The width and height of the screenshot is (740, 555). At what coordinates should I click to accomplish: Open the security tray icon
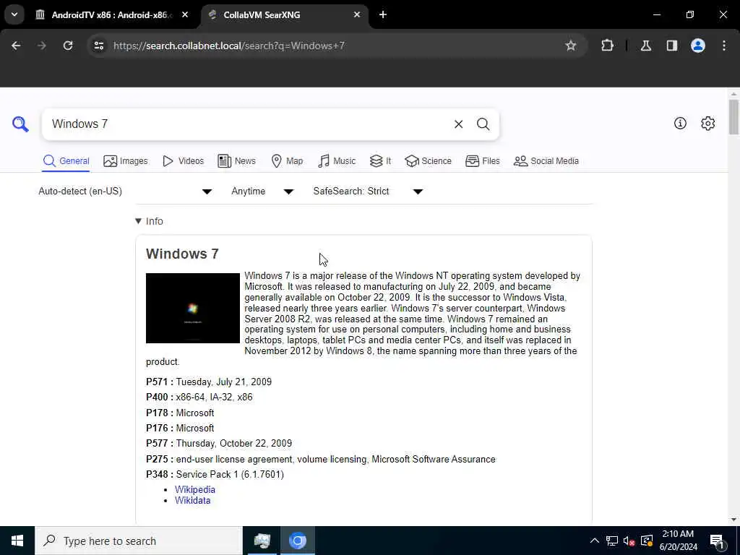pyautogui.click(x=647, y=541)
